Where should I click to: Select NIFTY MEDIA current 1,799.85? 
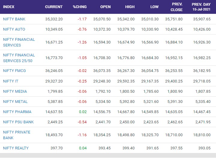click(x=55, y=91)
